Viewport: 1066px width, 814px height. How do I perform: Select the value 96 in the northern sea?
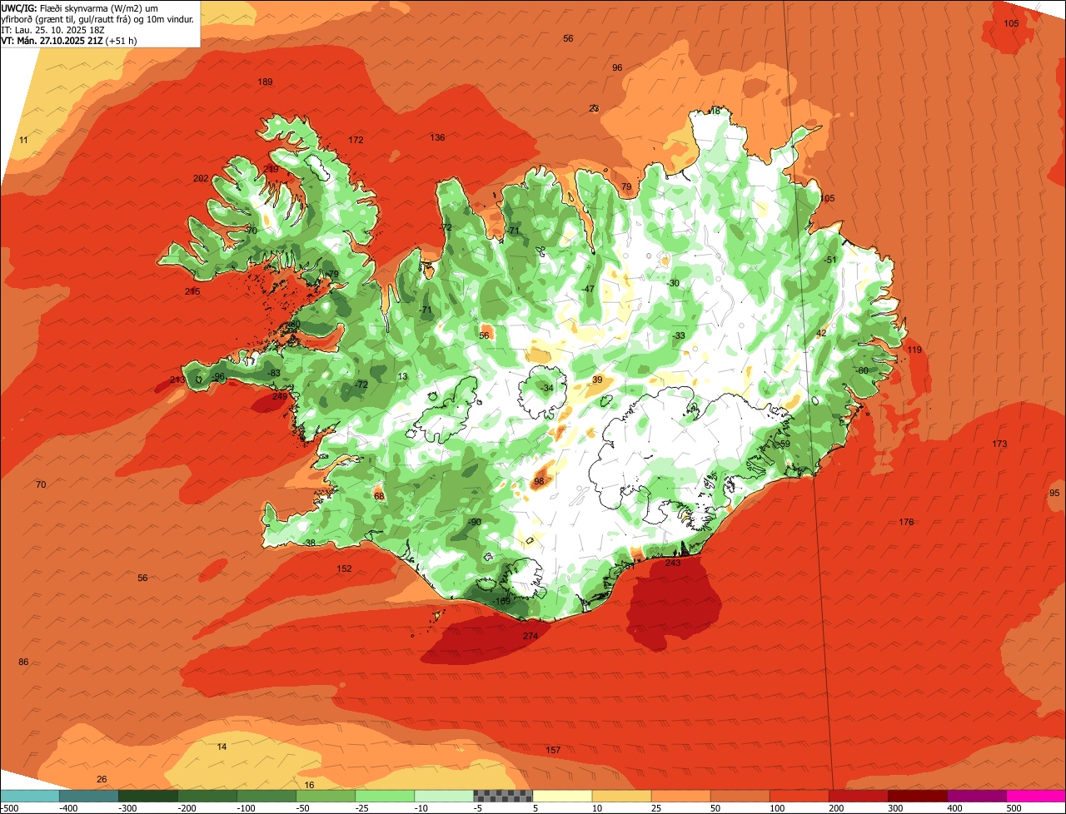click(617, 67)
